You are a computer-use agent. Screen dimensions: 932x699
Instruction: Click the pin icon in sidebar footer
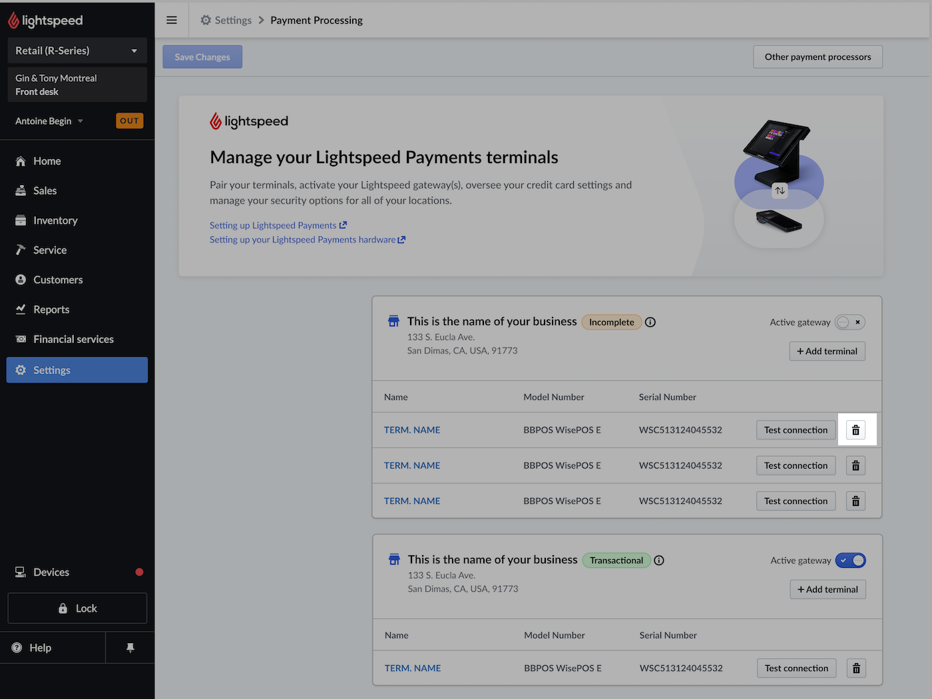coord(130,648)
